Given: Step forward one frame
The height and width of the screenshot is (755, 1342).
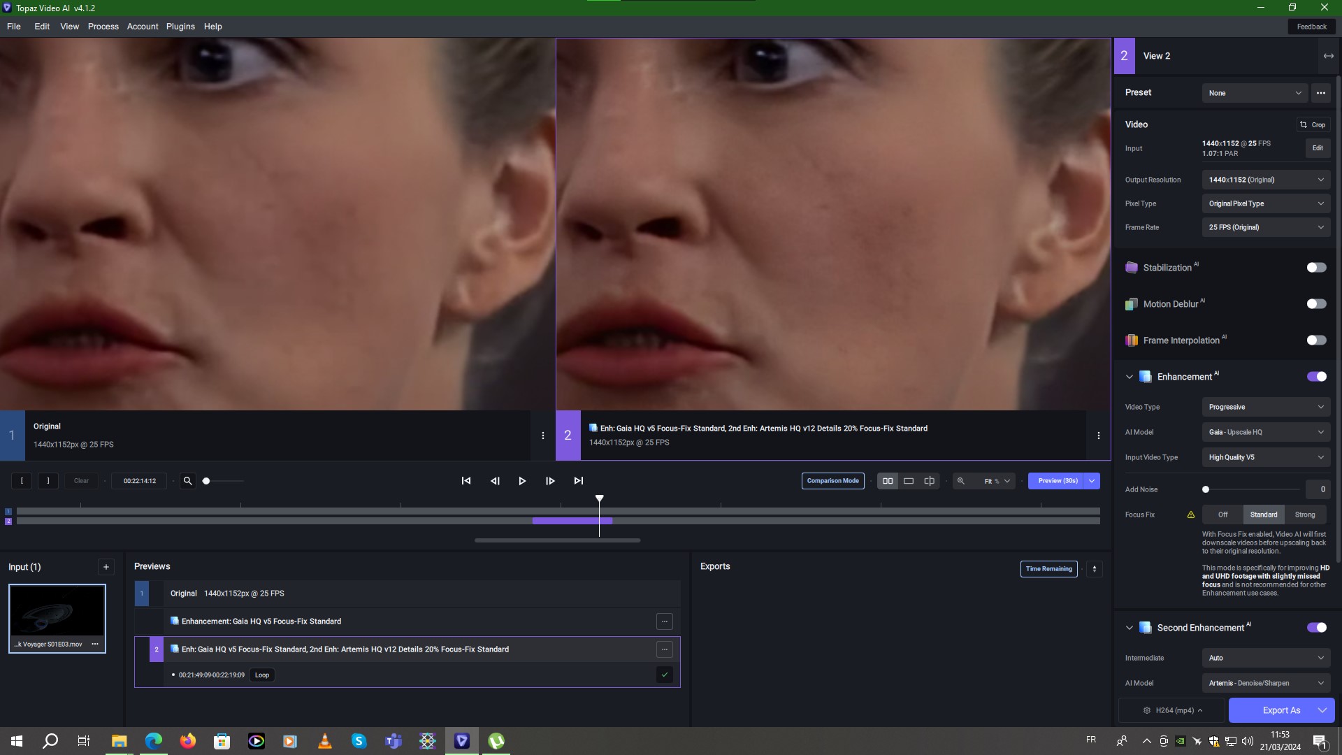Looking at the screenshot, I should pyautogui.click(x=550, y=481).
